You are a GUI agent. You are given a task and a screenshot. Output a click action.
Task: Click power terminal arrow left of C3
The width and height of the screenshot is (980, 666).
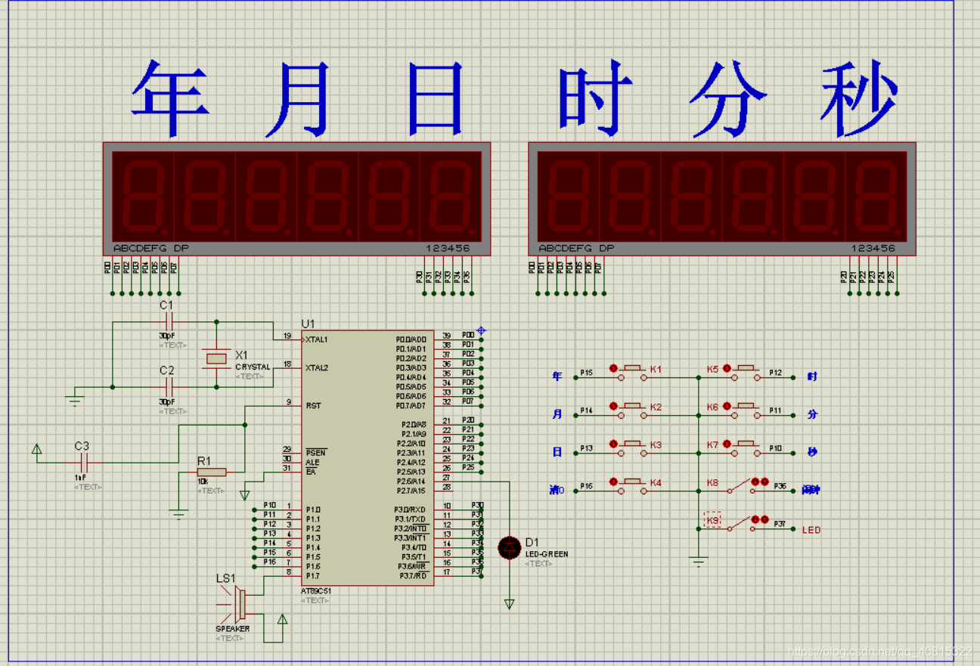36,449
